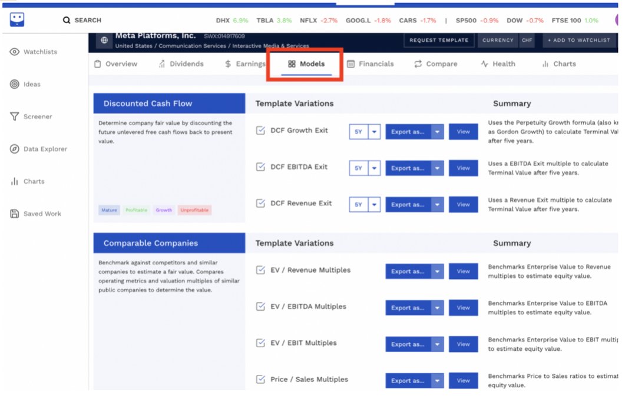Viewport: 635px width, 399px height.
Task: Open Watchlists in the sidebar
Action: pos(34,52)
